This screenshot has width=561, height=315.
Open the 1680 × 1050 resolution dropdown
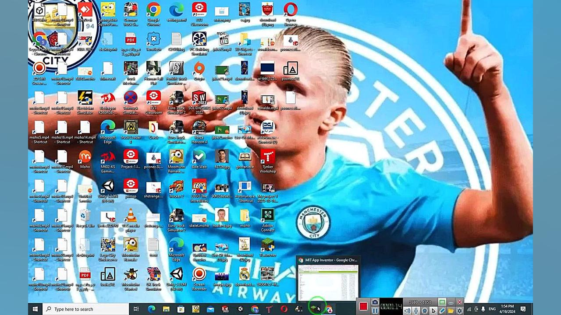tap(420, 302)
